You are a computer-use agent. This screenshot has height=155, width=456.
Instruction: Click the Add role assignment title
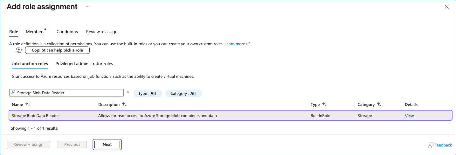point(42,7)
